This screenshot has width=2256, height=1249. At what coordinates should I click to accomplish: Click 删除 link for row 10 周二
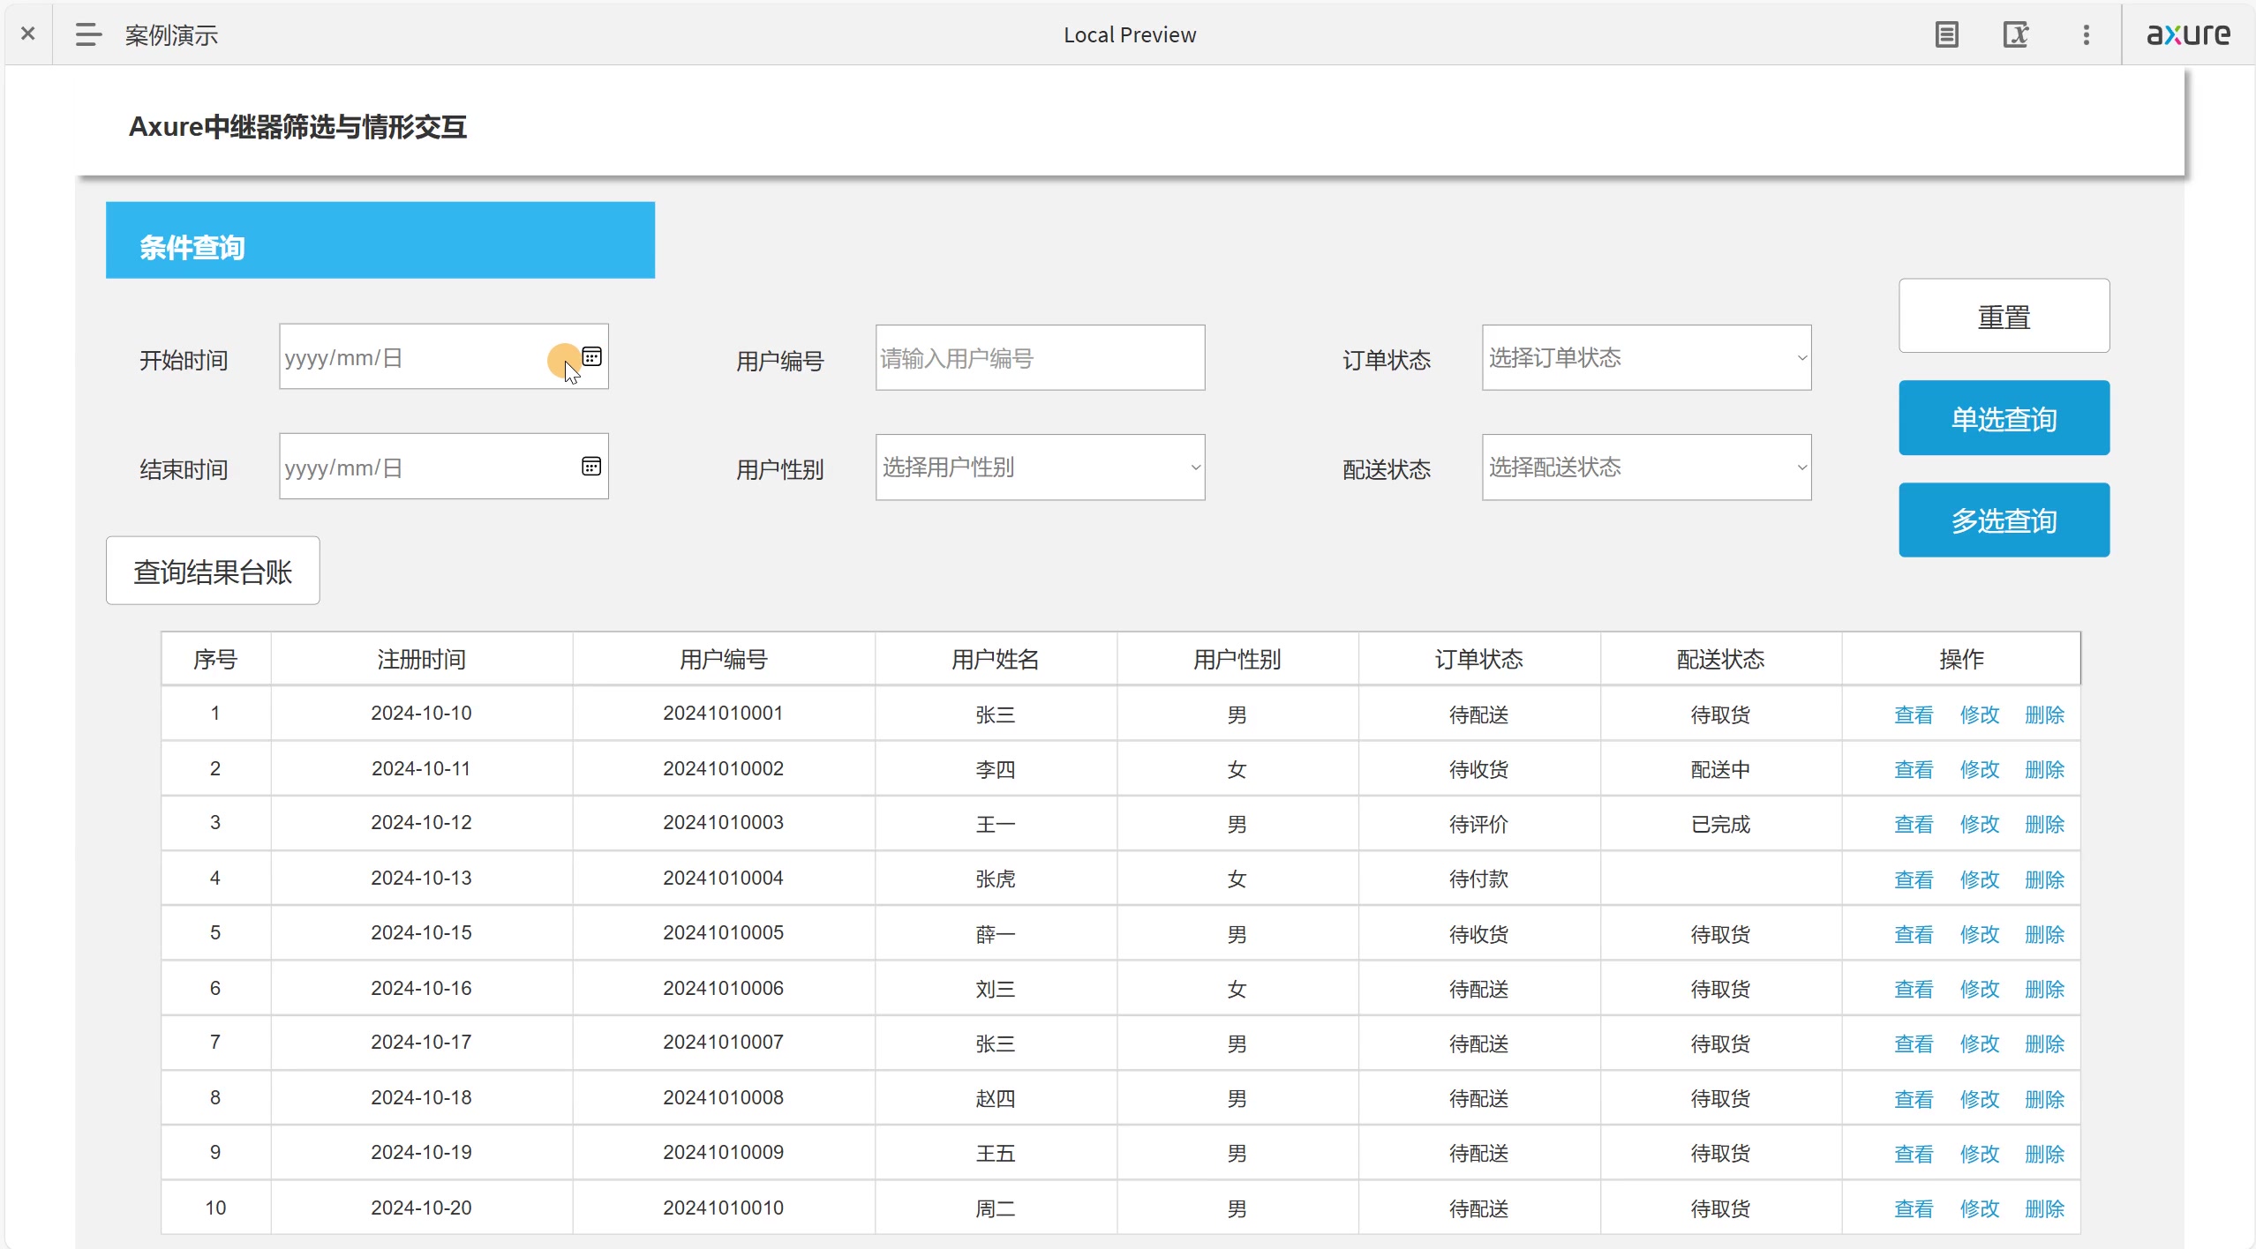tap(2044, 1208)
